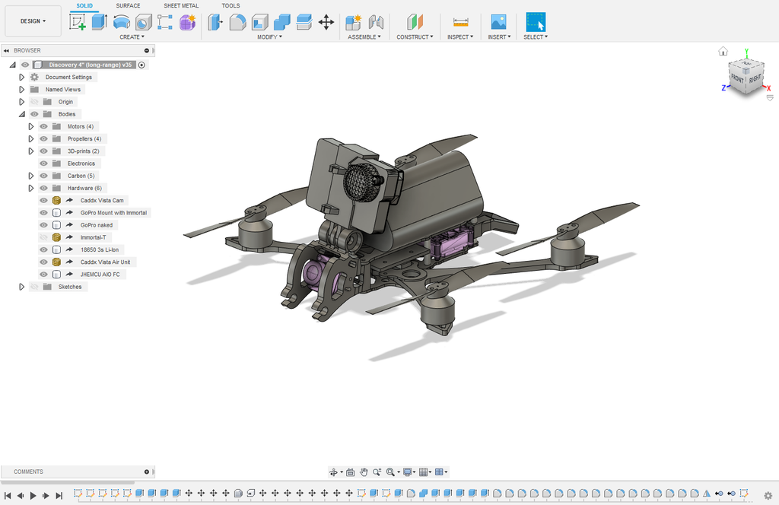The width and height of the screenshot is (779, 505).
Task: Collapse the Bodies folder
Action: pos(22,114)
